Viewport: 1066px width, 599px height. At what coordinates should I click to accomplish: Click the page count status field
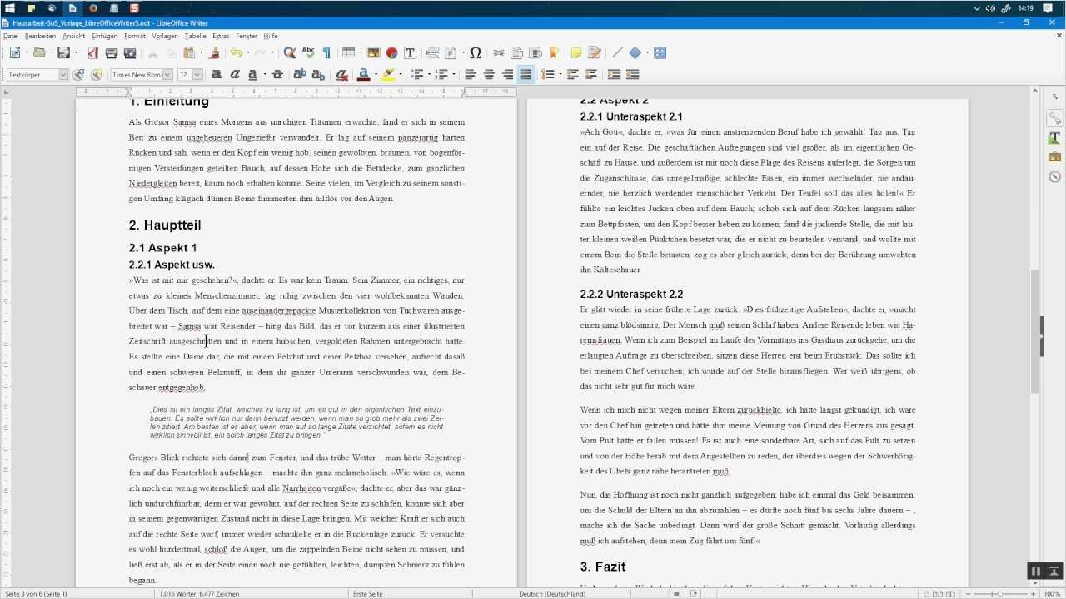(x=36, y=594)
